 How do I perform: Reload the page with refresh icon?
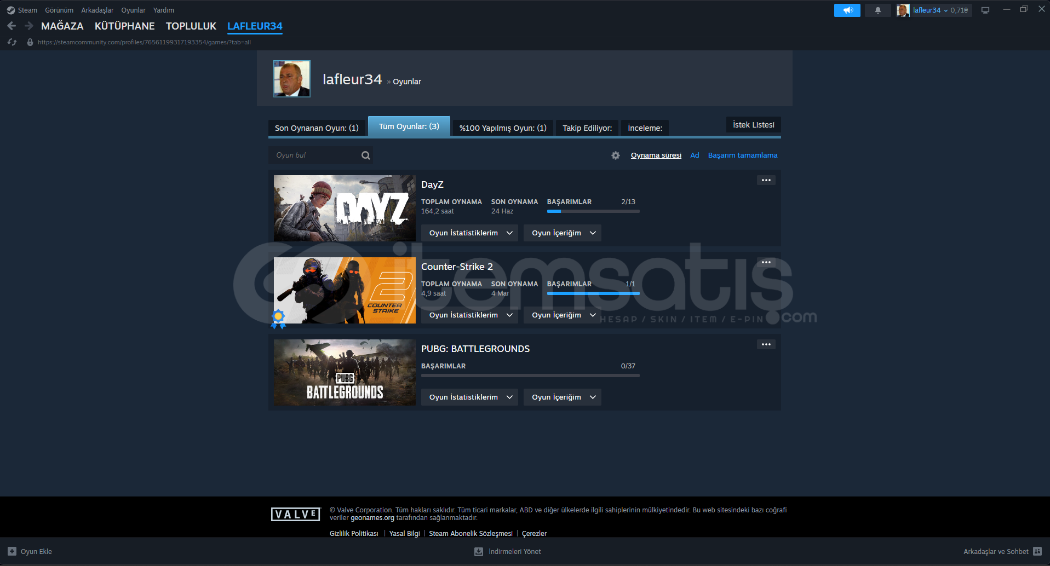(12, 42)
